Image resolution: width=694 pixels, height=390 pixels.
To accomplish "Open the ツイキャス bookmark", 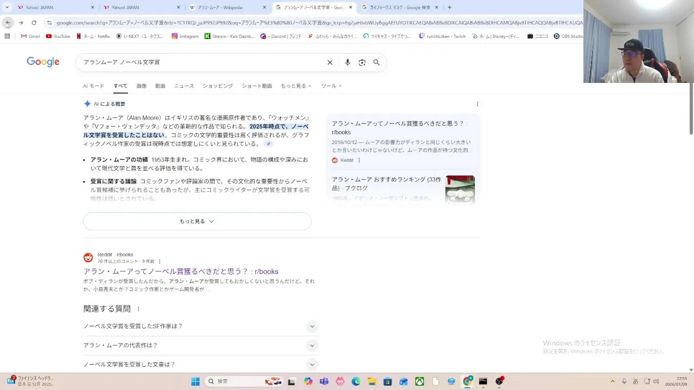I will pos(387,36).
